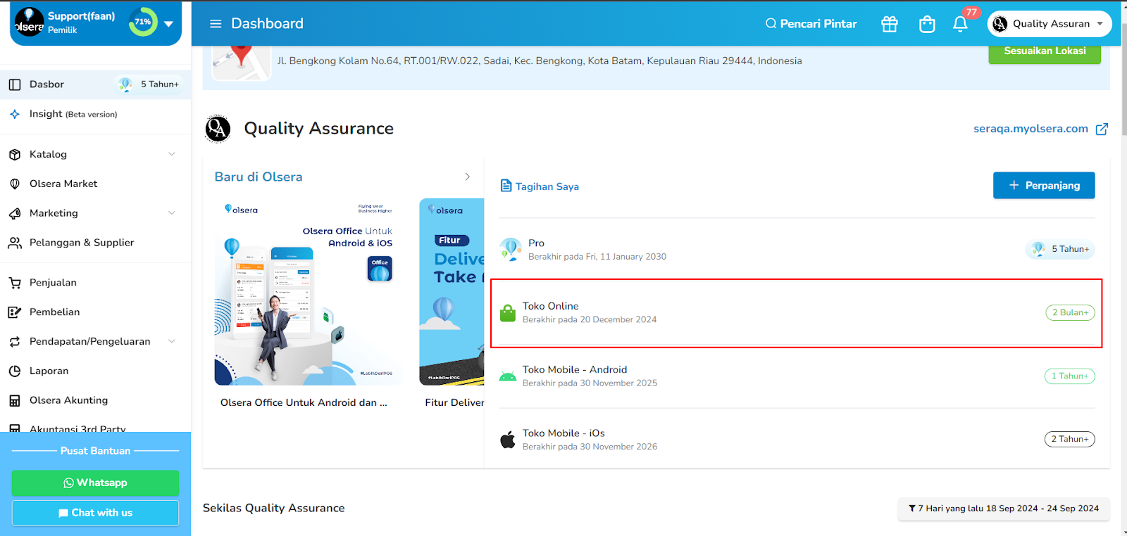Click the Pro plan balloon icon
1127x536 pixels.
click(x=511, y=249)
